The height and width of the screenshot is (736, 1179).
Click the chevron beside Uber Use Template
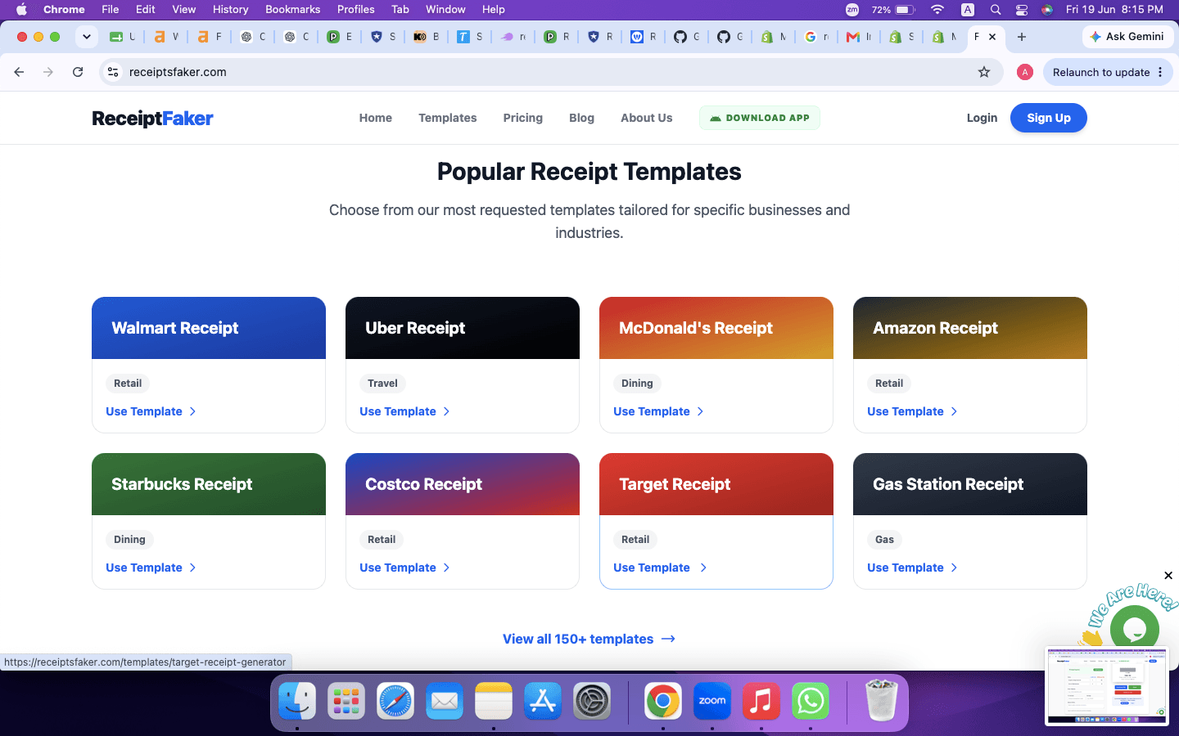(x=446, y=411)
